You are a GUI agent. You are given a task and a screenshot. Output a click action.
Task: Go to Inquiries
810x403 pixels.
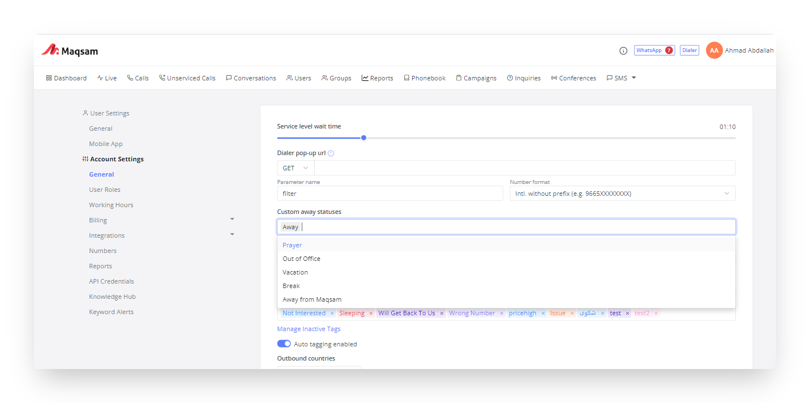(x=524, y=78)
